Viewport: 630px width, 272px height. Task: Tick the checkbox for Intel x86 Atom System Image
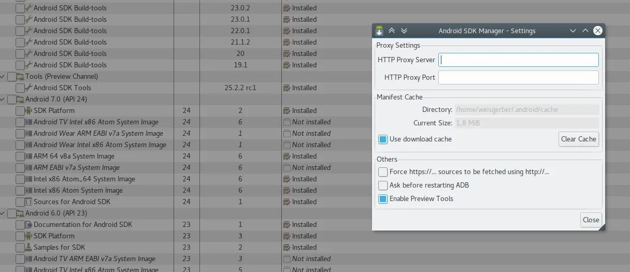[x=20, y=190]
